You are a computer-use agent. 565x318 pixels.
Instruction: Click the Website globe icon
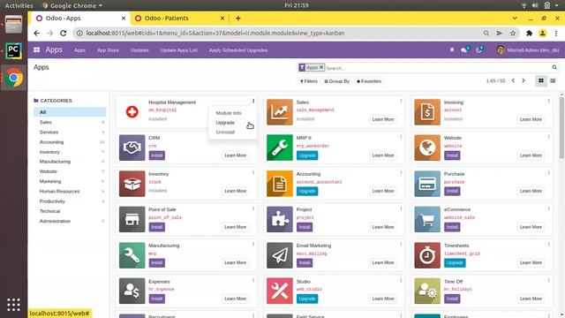click(x=427, y=148)
